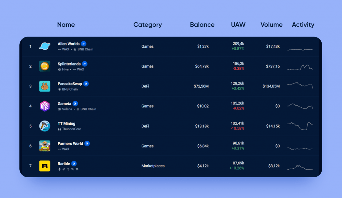Click blue badge next to Alien Worlds
This screenshot has height=198, width=342.
83,44
